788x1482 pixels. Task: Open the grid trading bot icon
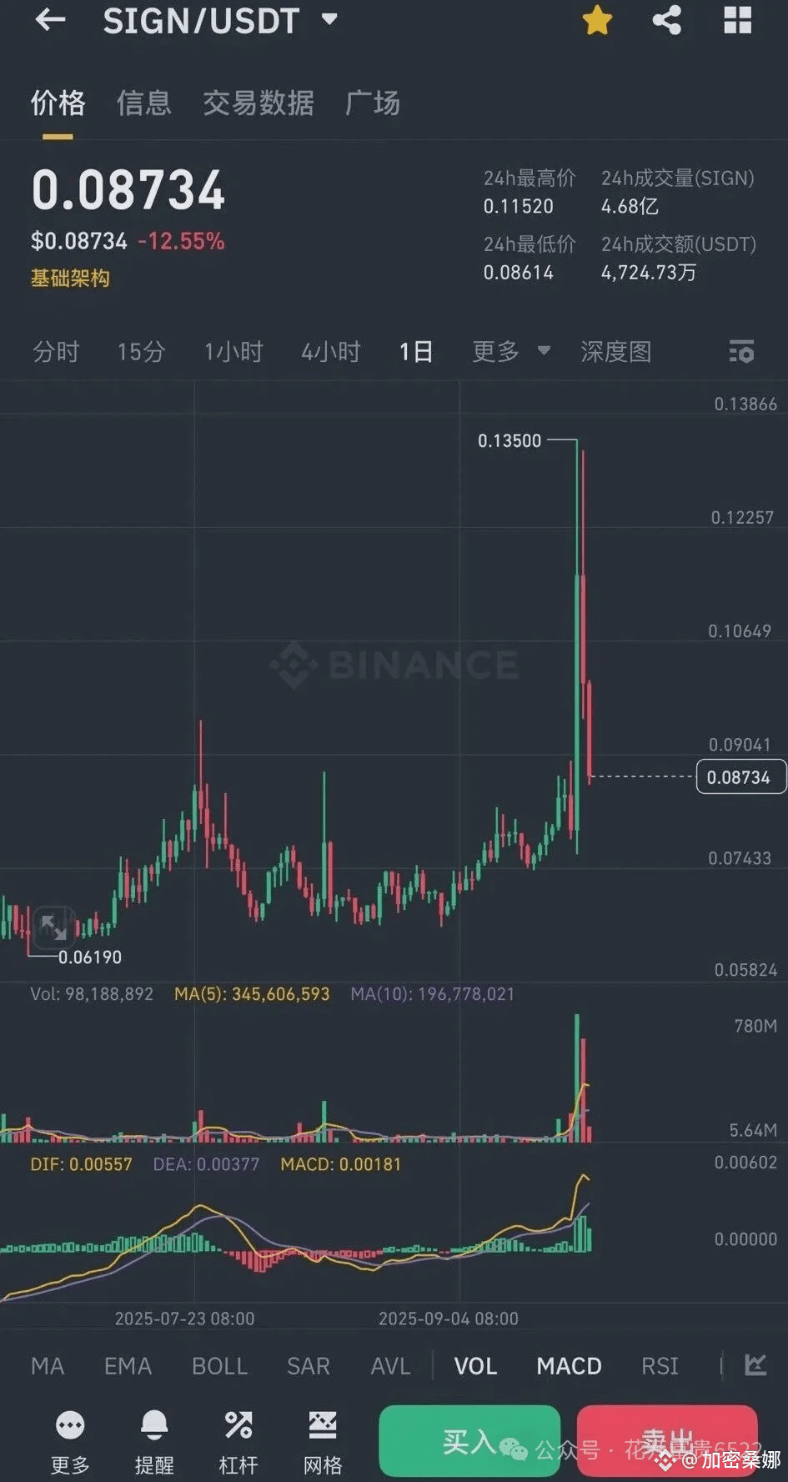click(x=323, y=1425)
